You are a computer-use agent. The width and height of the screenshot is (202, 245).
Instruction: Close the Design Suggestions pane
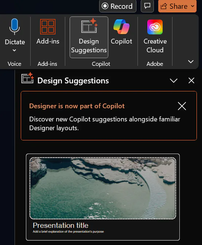click(191, 80)
